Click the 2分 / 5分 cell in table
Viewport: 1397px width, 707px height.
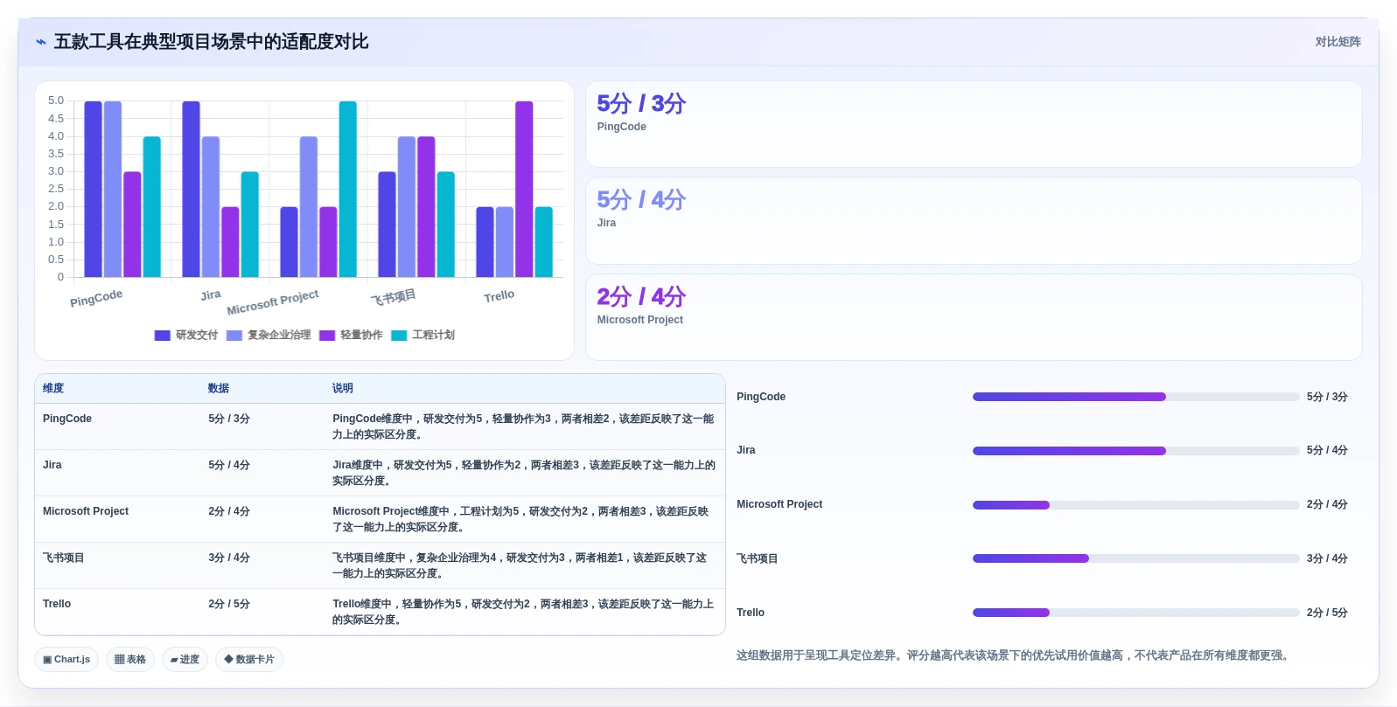click(x=229, y=604)
